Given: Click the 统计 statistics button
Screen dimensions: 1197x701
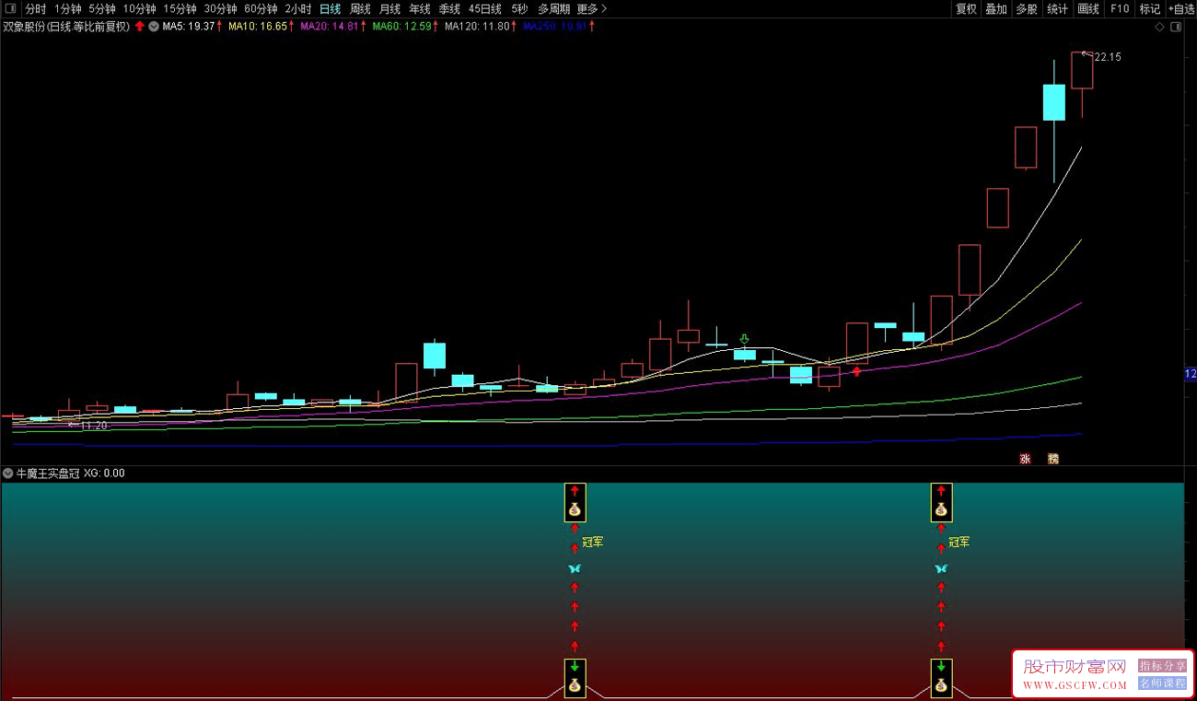Looking at the screenshot, I should click(1058, 8).
